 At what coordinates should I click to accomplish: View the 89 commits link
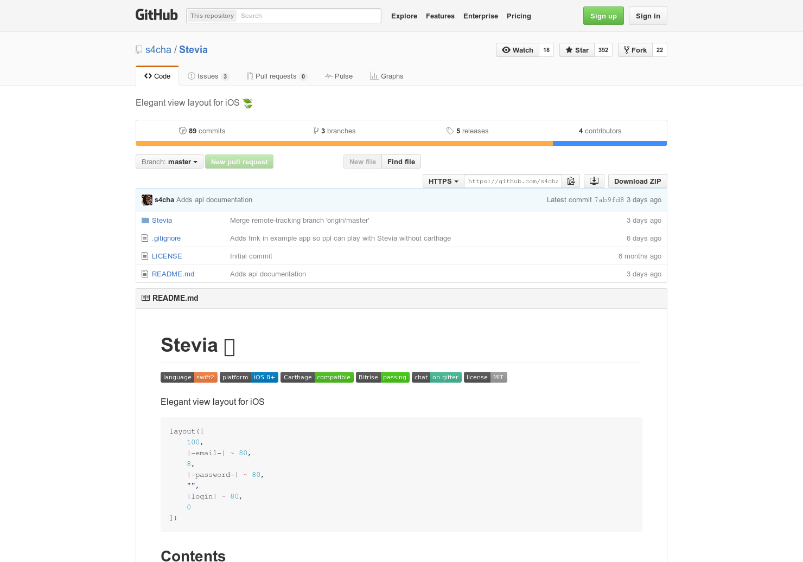click(x=202, y=131)
